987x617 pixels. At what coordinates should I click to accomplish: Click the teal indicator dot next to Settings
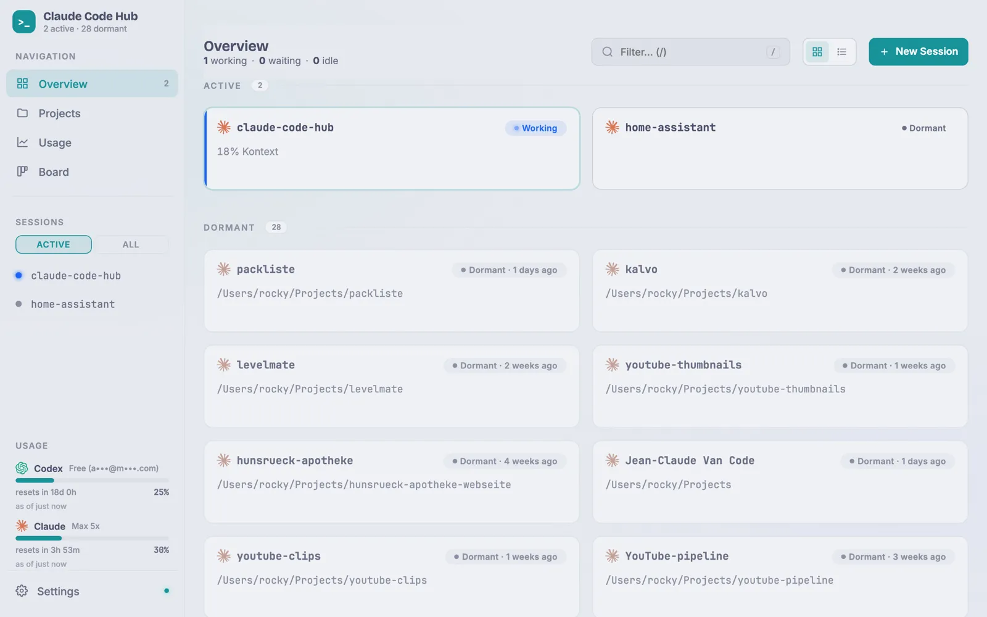point(167,590)
